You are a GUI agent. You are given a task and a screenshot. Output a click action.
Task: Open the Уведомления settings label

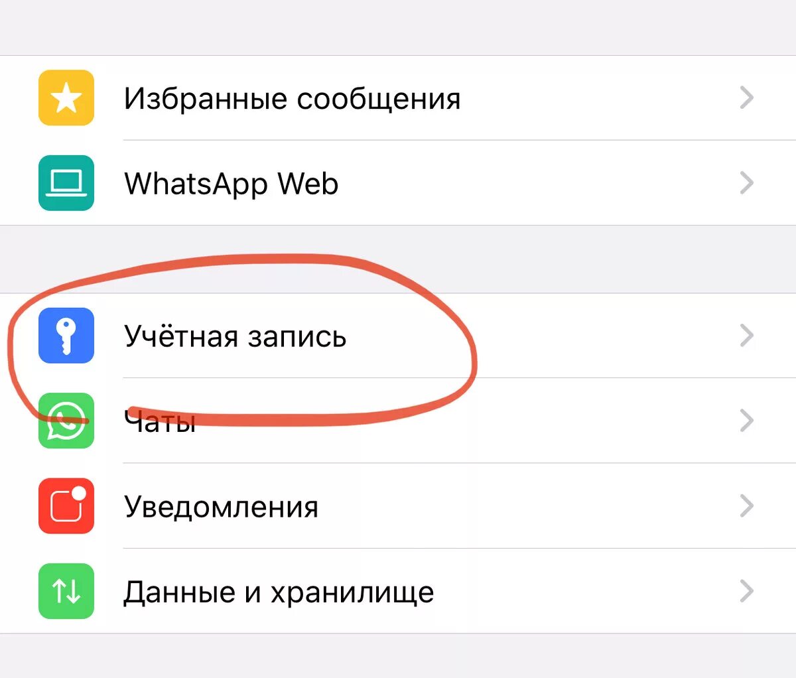click(221, 508)
